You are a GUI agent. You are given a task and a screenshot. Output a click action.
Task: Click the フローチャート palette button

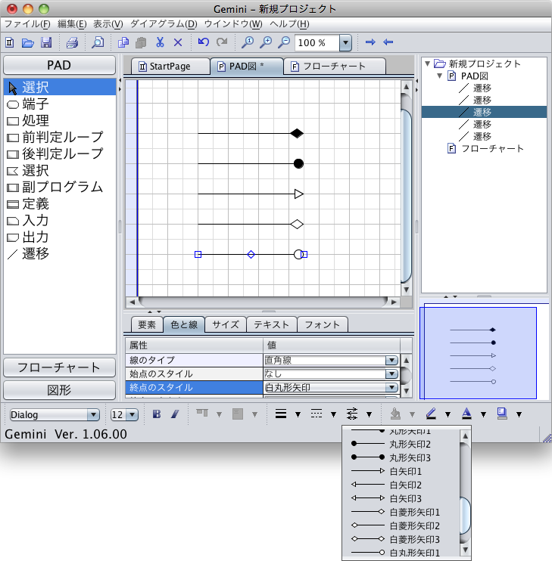[x=60, y=367]
